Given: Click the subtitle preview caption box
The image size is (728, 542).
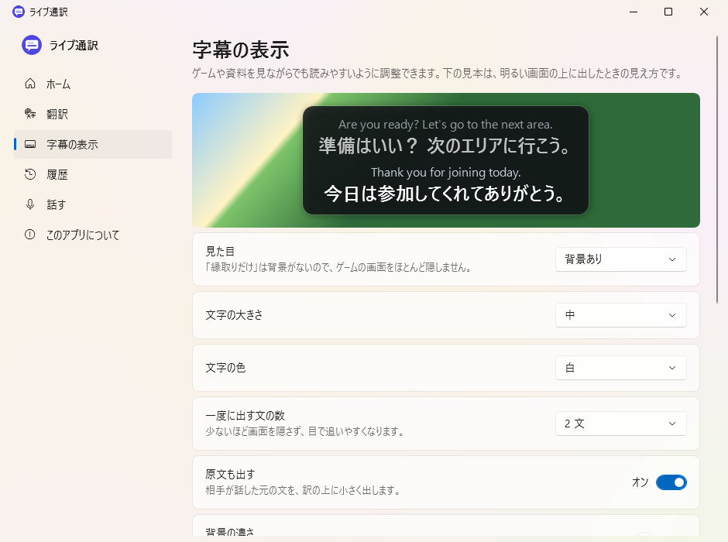Looking at the screenshot, I should tap(446, 160).
